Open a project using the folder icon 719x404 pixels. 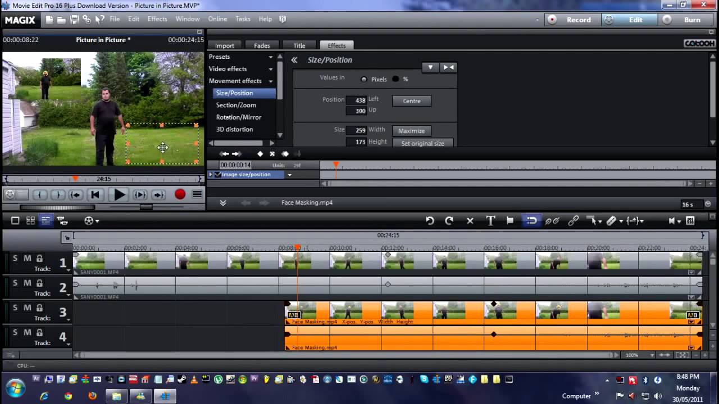[x=62, y=19]
